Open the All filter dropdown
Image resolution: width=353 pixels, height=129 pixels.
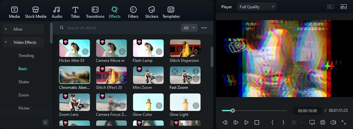[189, 28]
